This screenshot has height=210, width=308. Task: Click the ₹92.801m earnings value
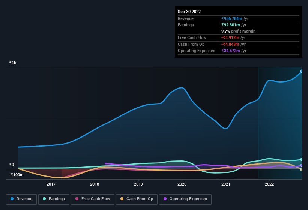click(x=231, y=25)
